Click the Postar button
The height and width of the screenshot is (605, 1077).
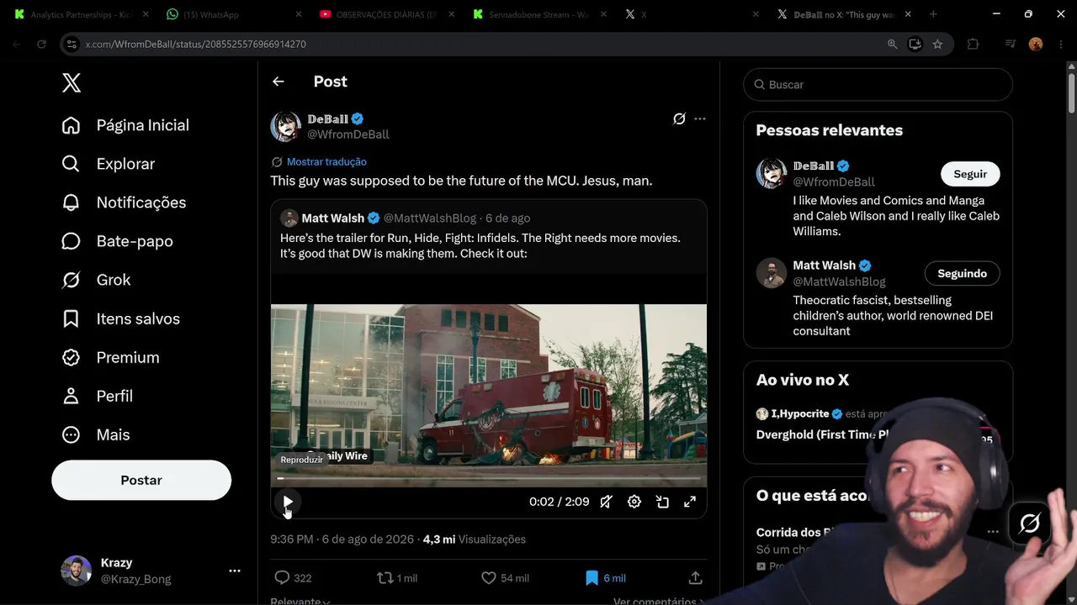pos(141,480)
